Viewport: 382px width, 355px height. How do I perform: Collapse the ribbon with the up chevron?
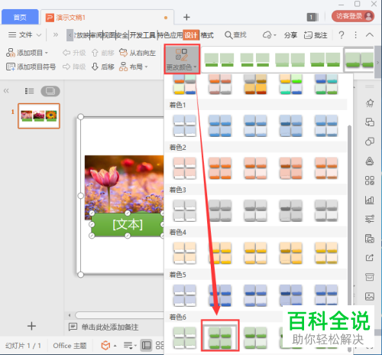pos(370,35)
